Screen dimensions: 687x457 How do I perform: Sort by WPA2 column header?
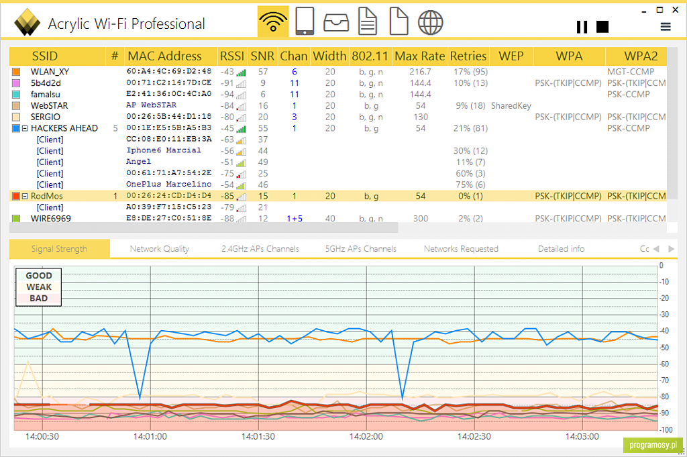point(636,56)
